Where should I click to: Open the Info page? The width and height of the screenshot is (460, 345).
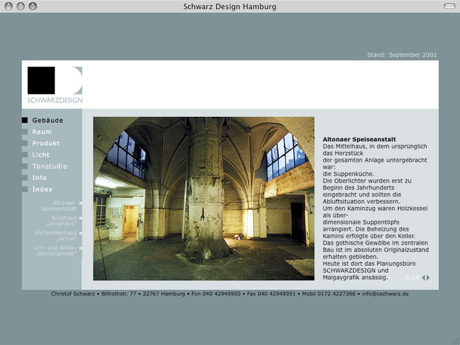(40, 178)
